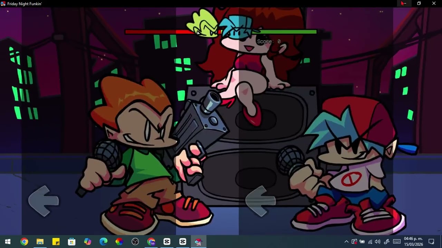
Task: Click the Pico character holding the gun
Action: 148,155
